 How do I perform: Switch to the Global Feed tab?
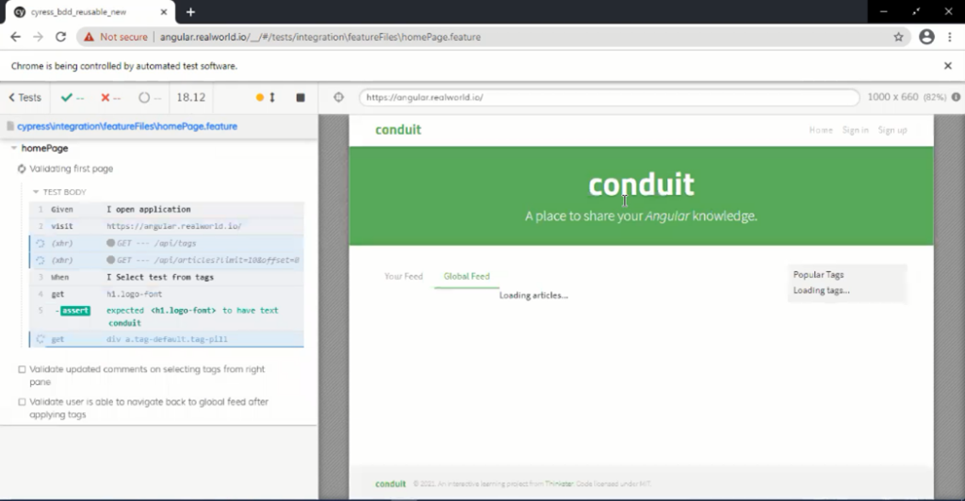coord(466,276)
